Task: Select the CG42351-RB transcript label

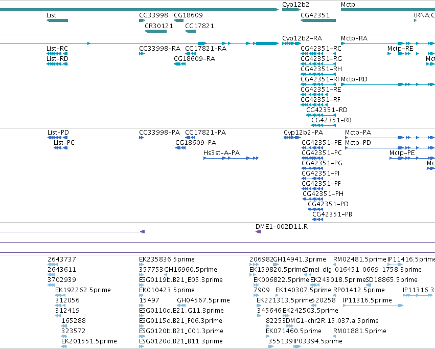Action: pos(331,120)
